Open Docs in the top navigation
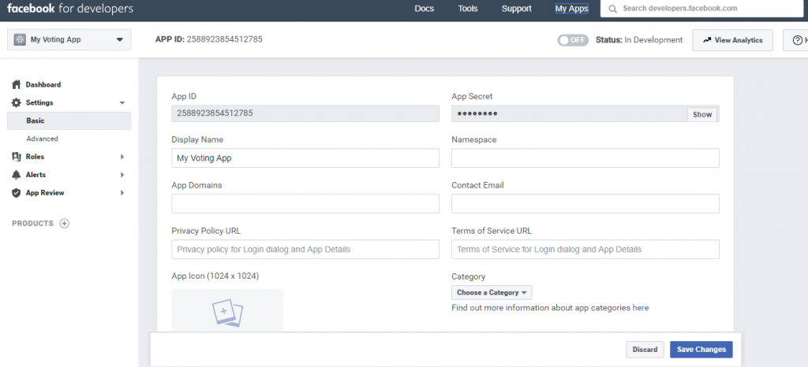Image resolution: width=808 pixels, height=367 pixels. point(424,9)
